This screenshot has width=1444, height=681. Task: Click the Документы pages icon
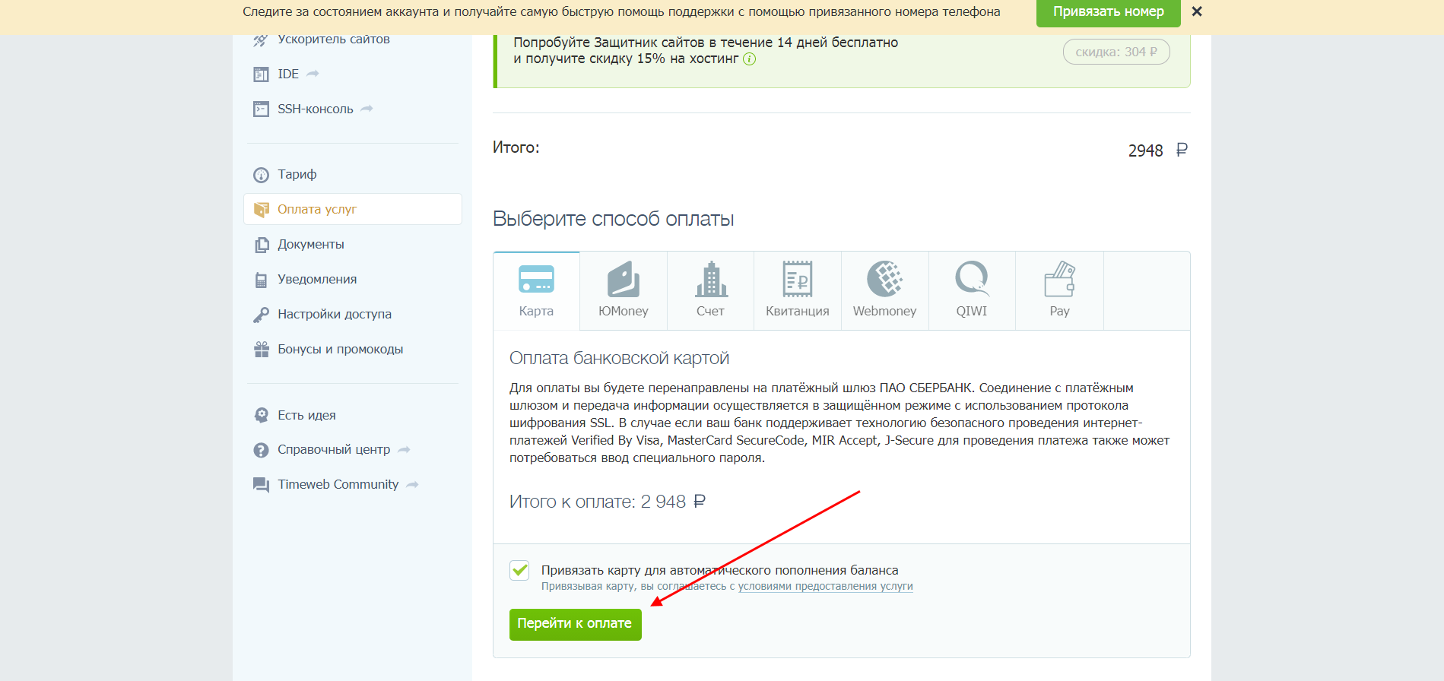click(x=261, y=245)
